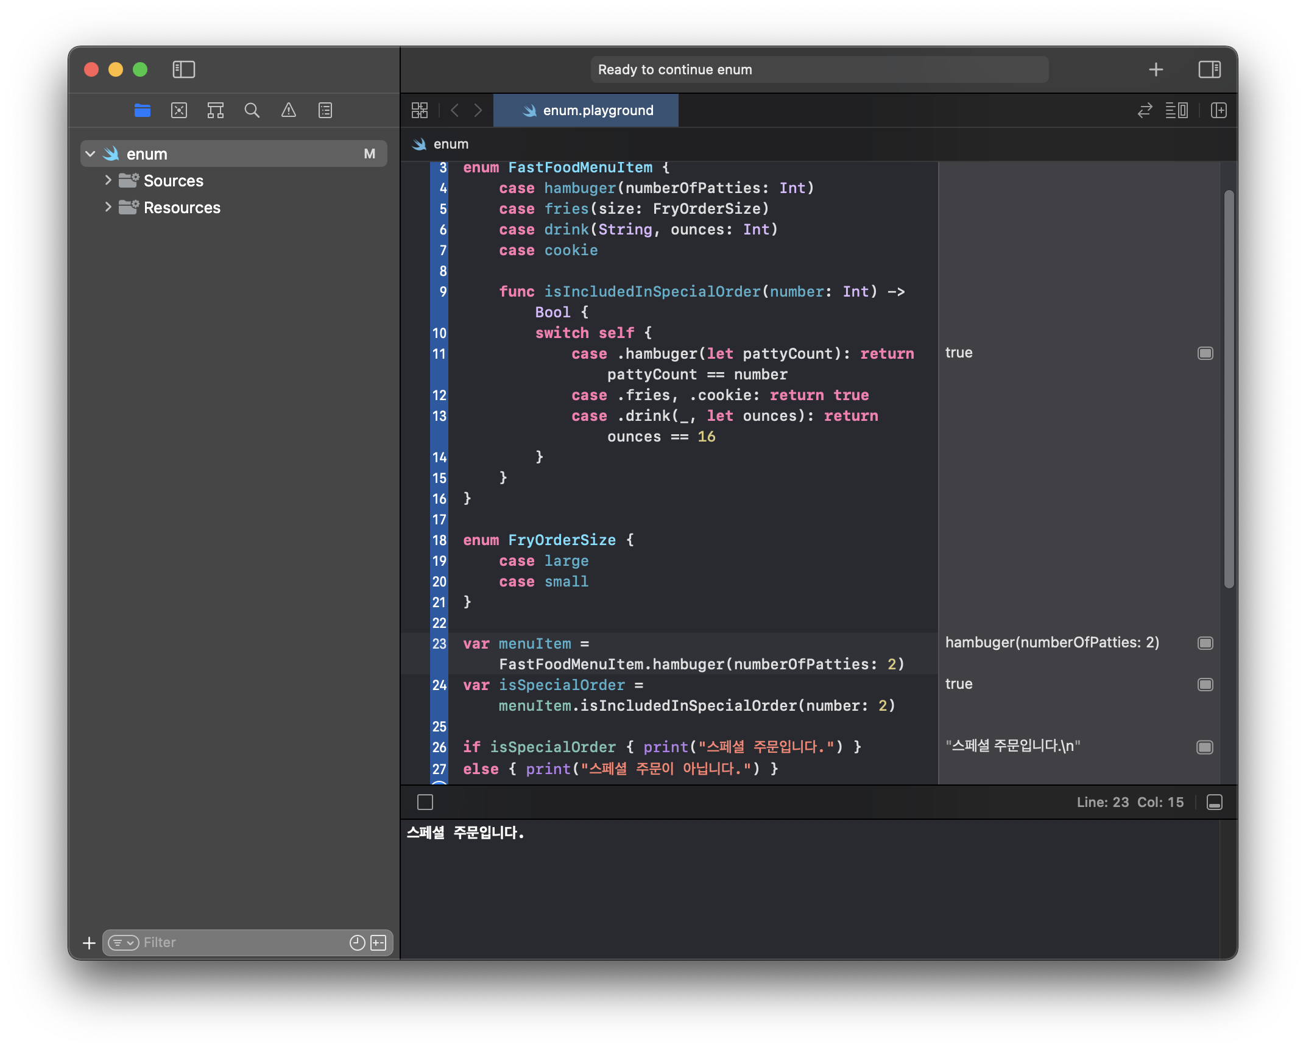Expand the Sources folder
The height and width of the screenshot is (1050, 1306).
point(108,180)
